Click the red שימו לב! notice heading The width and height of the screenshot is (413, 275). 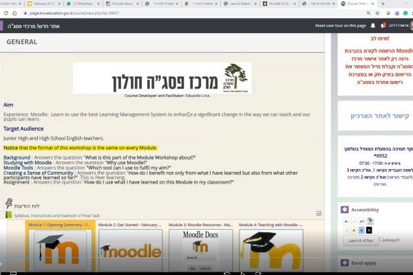379,38
